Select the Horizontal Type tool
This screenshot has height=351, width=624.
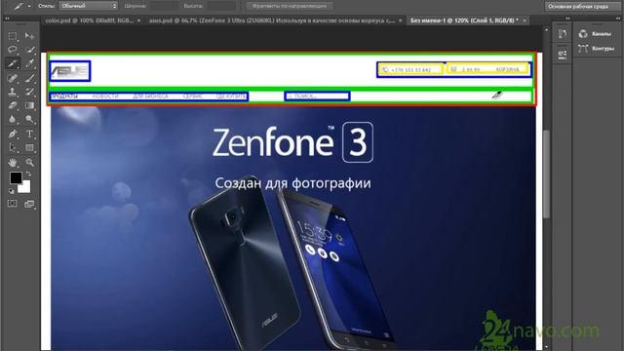pos(29,135)
